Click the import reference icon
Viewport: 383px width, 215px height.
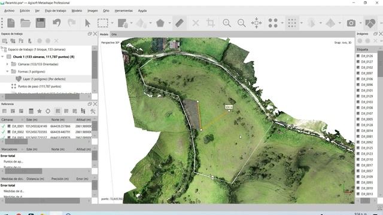tap(4, 111)
